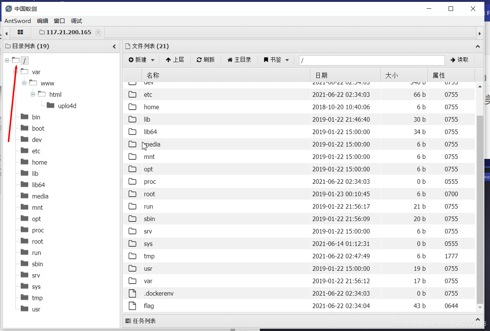Viewport: 490px width, 331px height.
Task: Click the tmp folder icon in file list
Action: 132,256
